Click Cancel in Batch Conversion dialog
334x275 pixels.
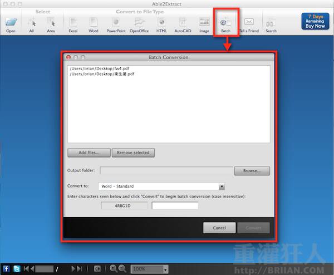tap(219, 228)
